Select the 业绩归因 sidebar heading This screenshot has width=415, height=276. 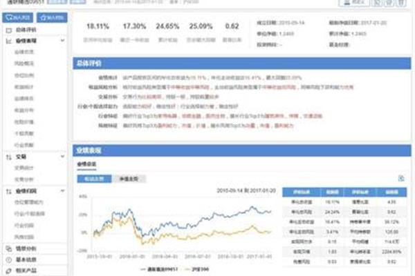[x=26, y=191]
